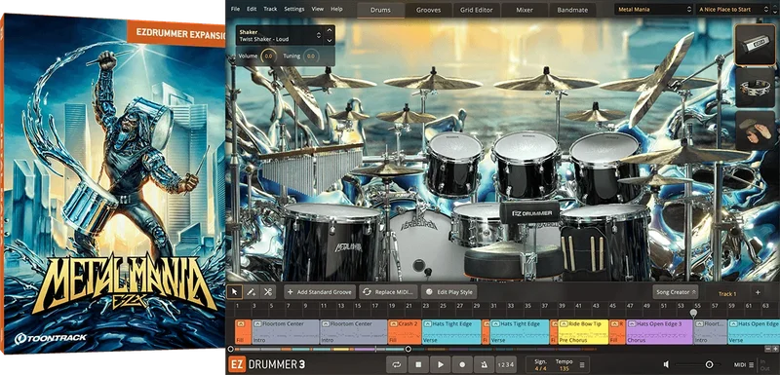Open the Edit menu
Image resolution: width=780 pixels, height=375 pixels.
[x=252, y=9]
